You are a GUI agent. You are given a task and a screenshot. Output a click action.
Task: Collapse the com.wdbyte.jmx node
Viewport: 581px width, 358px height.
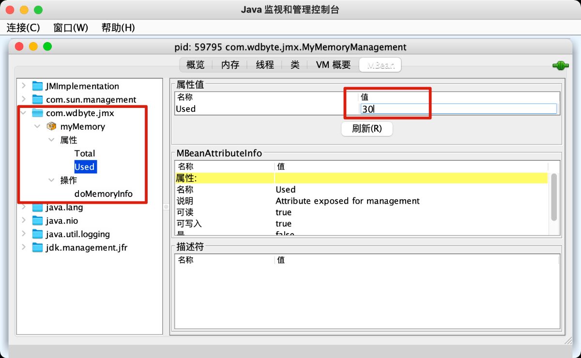pyautogui.click(x=23, y=113)
